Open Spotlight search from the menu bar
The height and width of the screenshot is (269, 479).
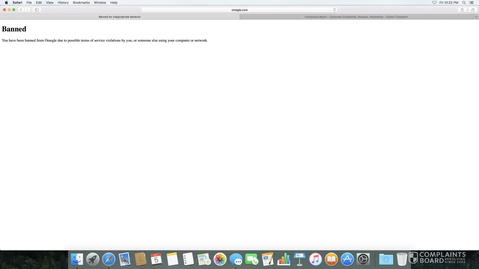[464, 2]
